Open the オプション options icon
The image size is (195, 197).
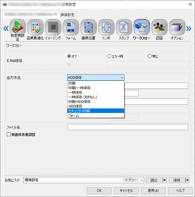[177, 27]
